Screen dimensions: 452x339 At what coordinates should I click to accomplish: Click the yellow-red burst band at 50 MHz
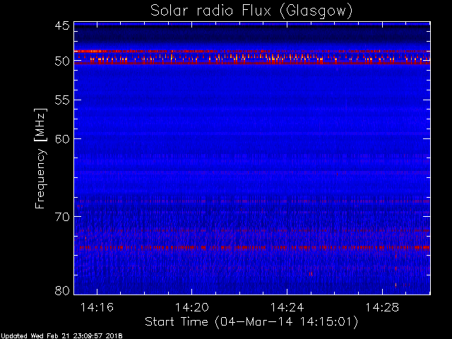pos(252,59)
